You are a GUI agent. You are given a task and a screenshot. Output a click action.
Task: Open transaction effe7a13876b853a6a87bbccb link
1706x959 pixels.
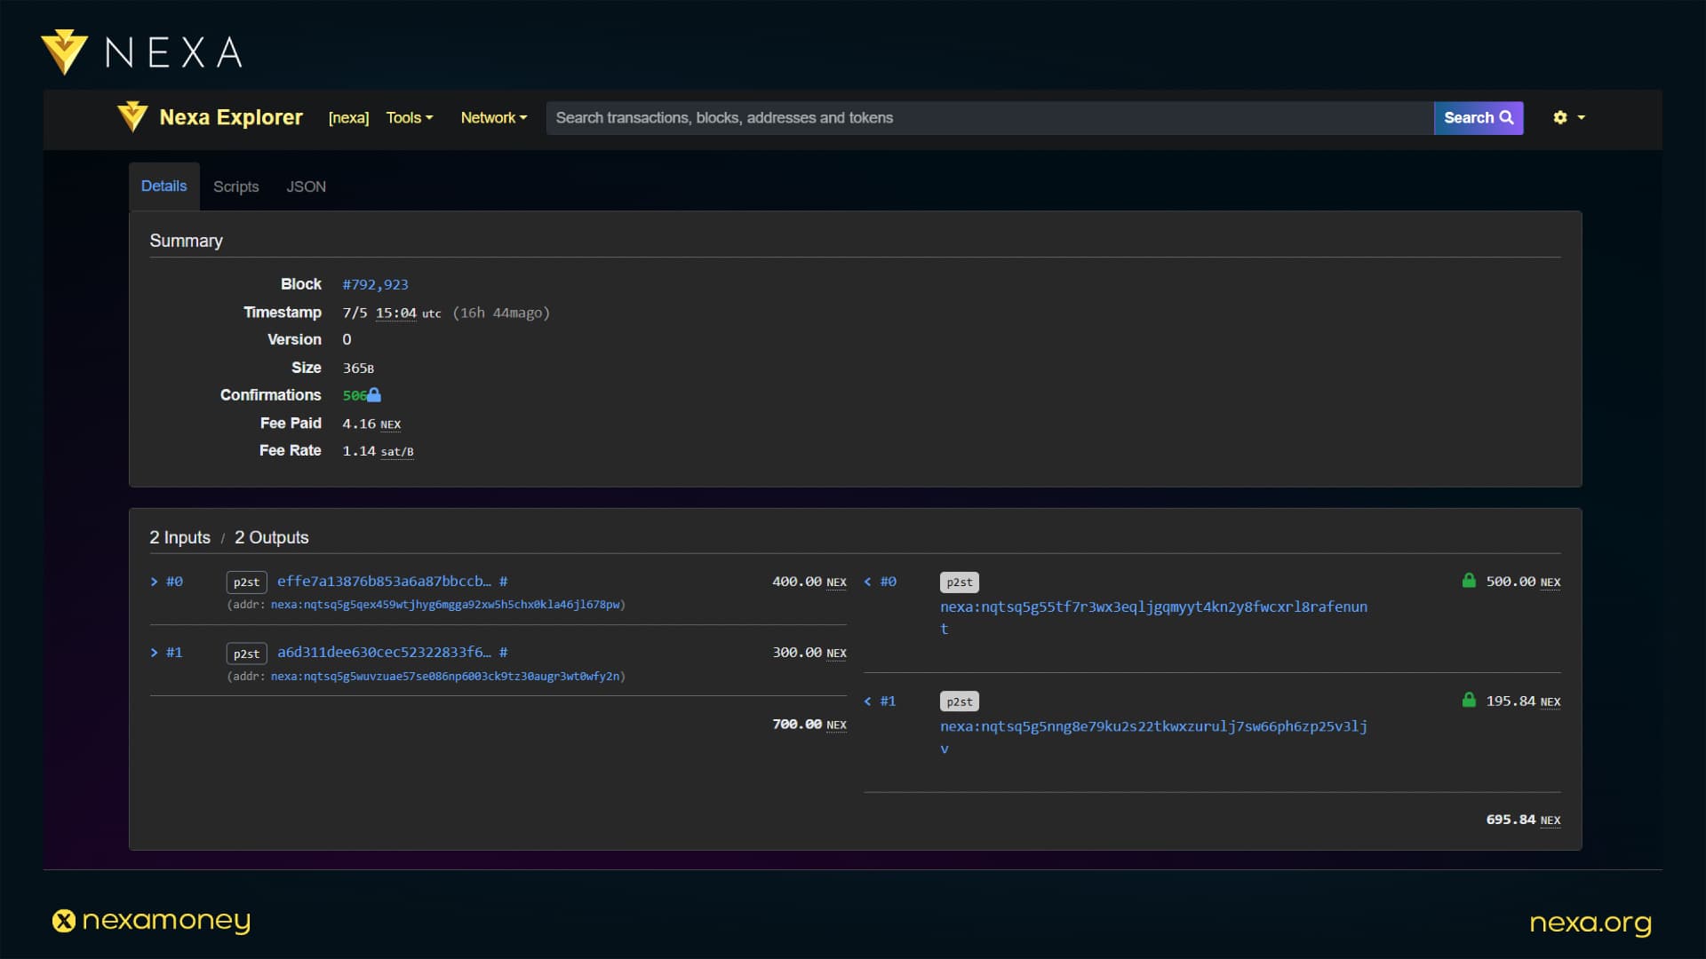point(384,582)
